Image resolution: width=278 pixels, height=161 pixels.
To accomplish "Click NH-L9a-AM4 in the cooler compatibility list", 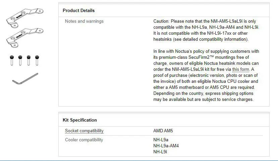I will coord(166,146).
